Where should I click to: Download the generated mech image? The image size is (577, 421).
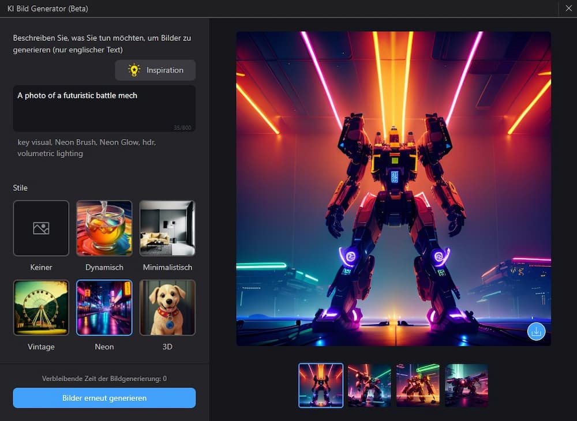(x=536, y=331)
